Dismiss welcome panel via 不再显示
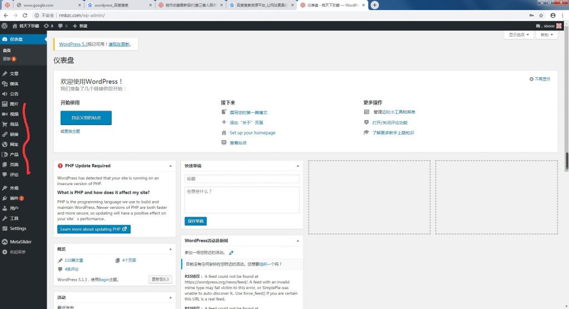The width and height of the screenshot is (569, 309). (540, 79)
